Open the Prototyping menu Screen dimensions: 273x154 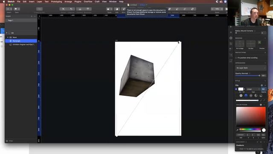tap(56, 2)
